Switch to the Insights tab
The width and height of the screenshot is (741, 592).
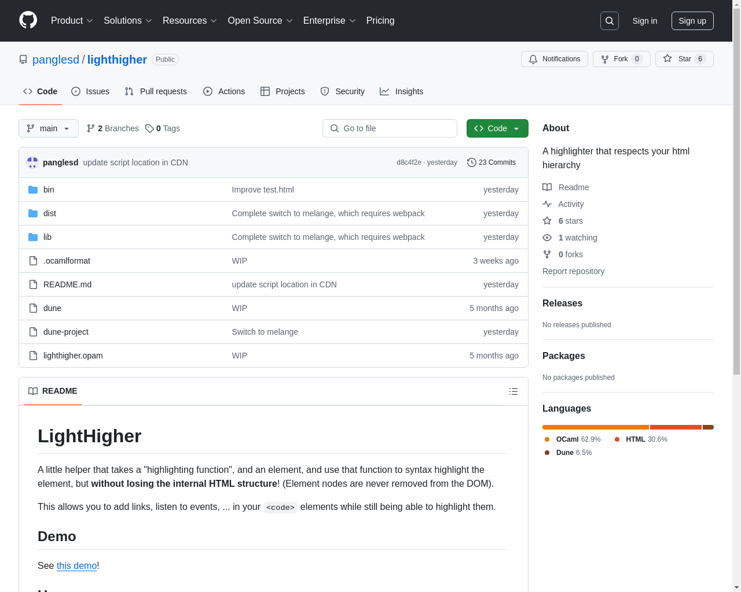tap(402, 91)
